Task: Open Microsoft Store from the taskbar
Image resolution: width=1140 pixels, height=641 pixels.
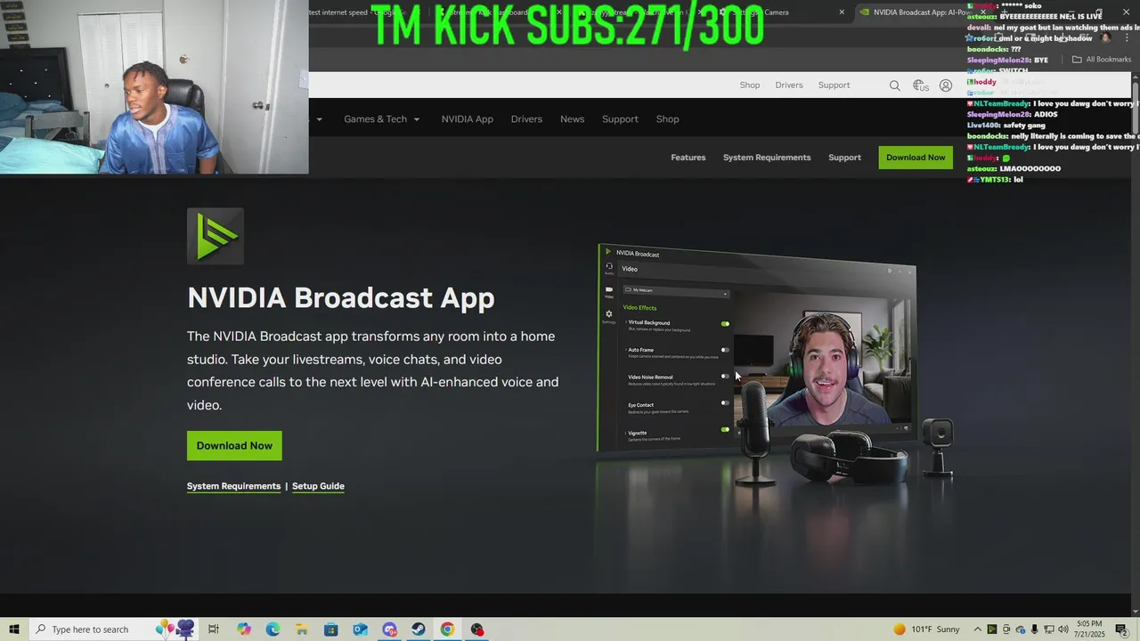Action: pyautogui.click(x=330, y=629)
